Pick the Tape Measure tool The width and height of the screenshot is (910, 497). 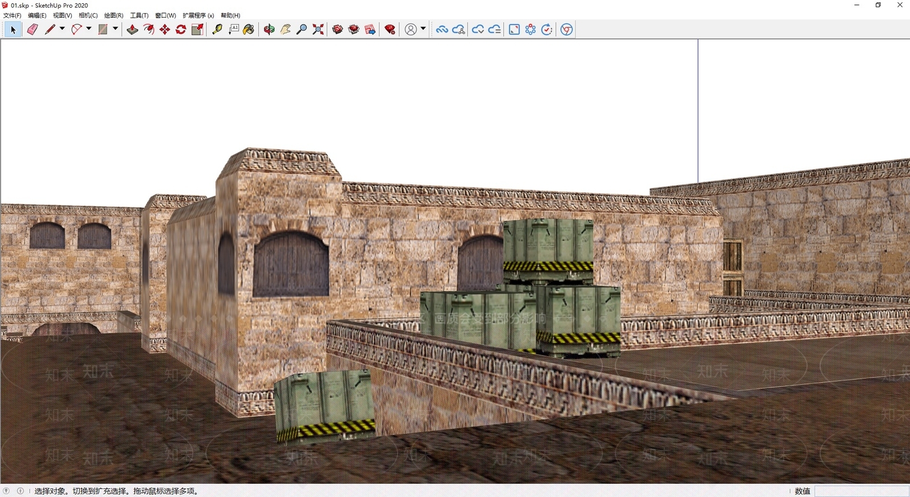pyautogui.click(x=217, y=30)
